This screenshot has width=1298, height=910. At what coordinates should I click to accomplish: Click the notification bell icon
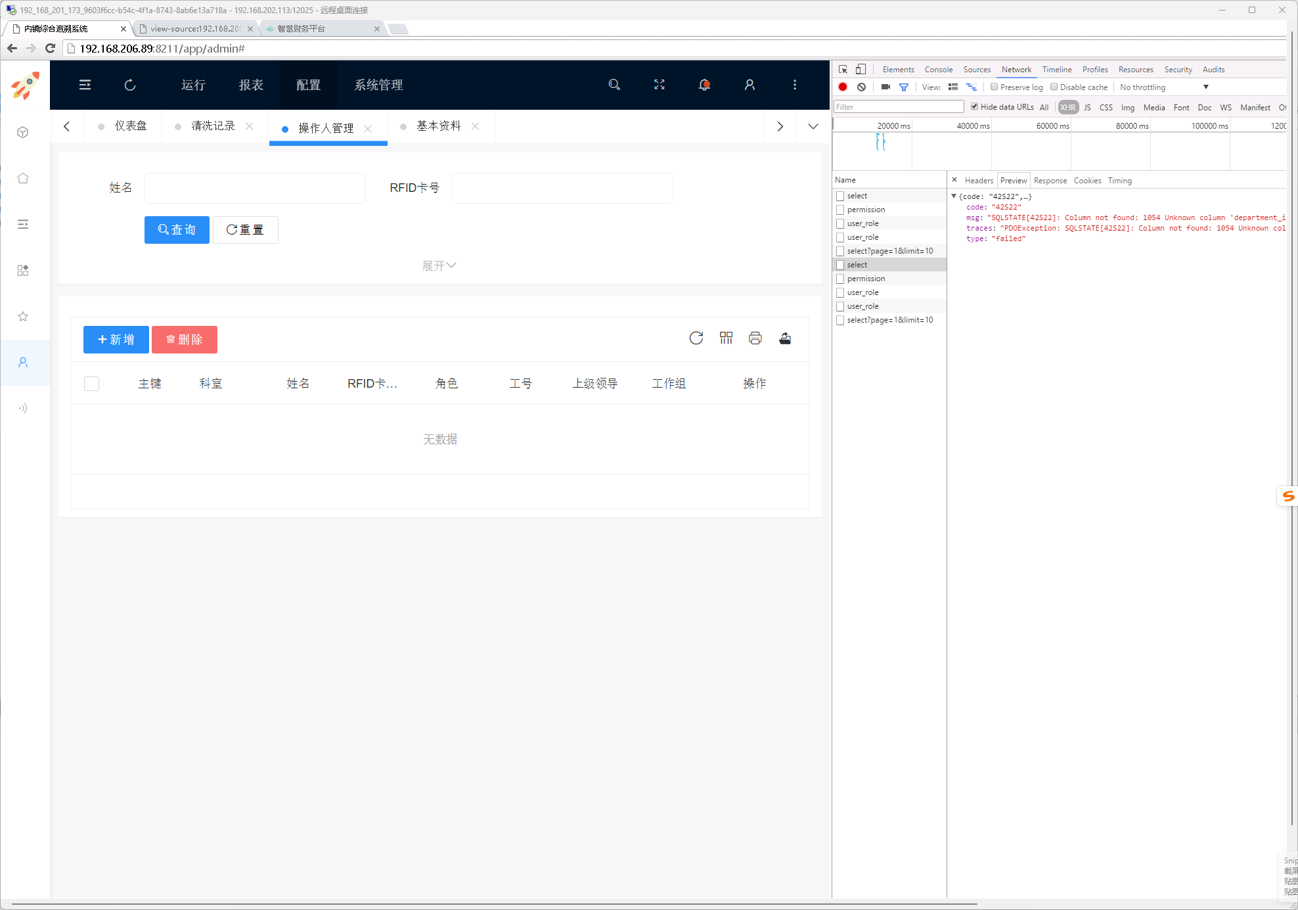point(704,85)
